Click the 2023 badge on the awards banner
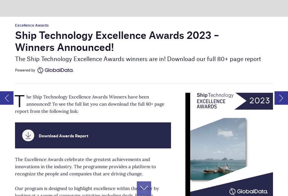This screenshot has height=196, width=288. [259, 101]
